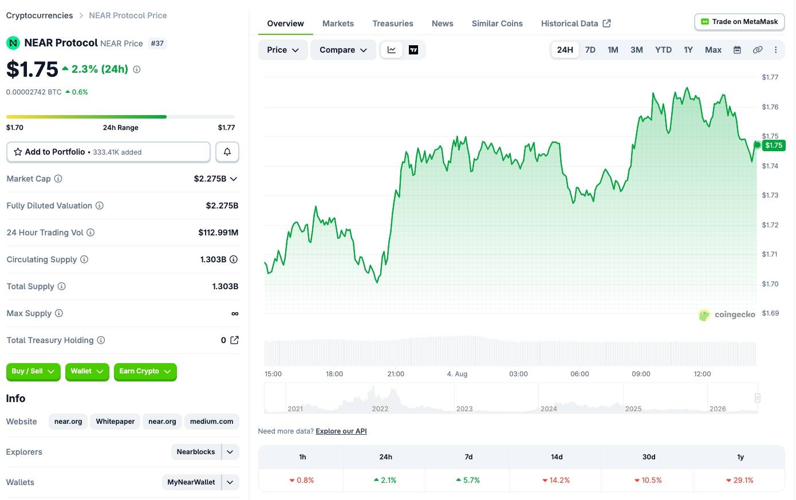Click the #37 rank badge
Image resolution: width=796 pixels, height=500 pixels.
tap(157, 44)
